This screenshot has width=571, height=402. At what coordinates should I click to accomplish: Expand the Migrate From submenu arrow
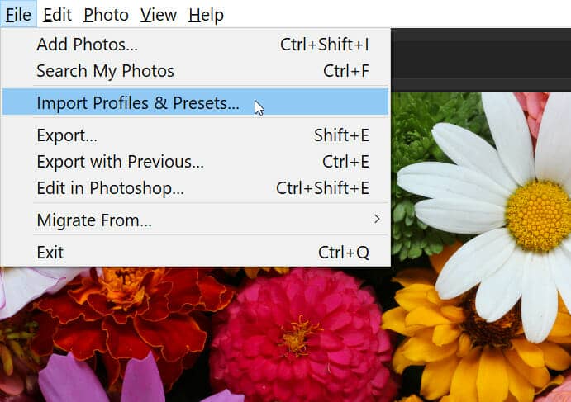pos(378,219)
